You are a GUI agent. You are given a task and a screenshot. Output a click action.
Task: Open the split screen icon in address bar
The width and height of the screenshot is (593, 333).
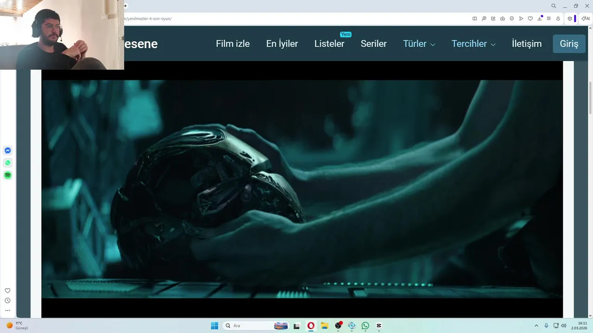point(474,18)
